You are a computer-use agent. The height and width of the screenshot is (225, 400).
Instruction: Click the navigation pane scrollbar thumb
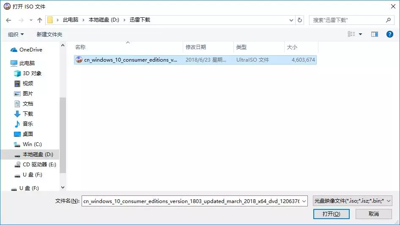coord(63,135)
